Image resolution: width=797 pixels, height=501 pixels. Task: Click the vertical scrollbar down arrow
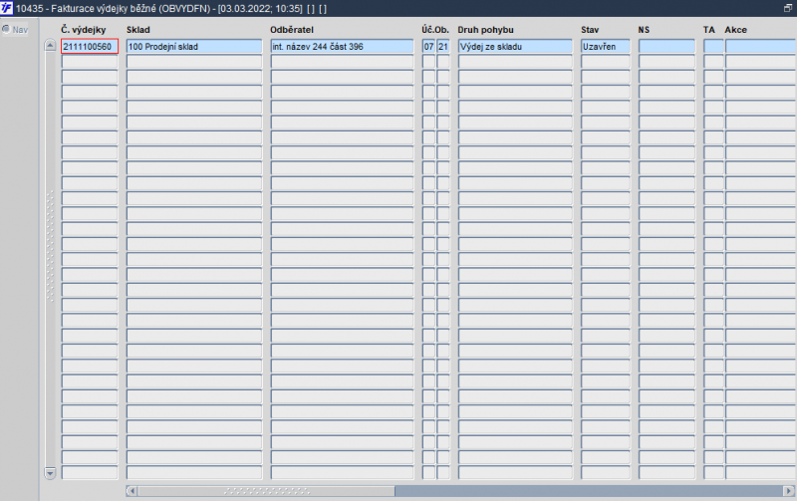coord(50,473)
